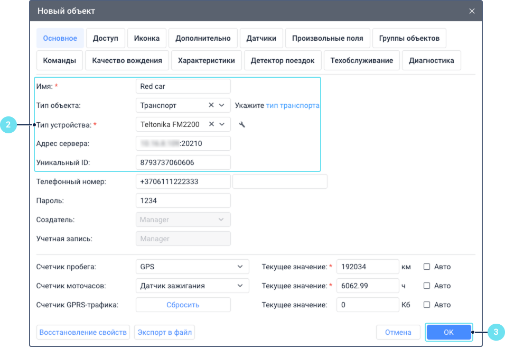Viewport: 505px width, 347px height.
Task: Click Сбросить to reset GPRS counter
Action: click(x=183, y=305)
